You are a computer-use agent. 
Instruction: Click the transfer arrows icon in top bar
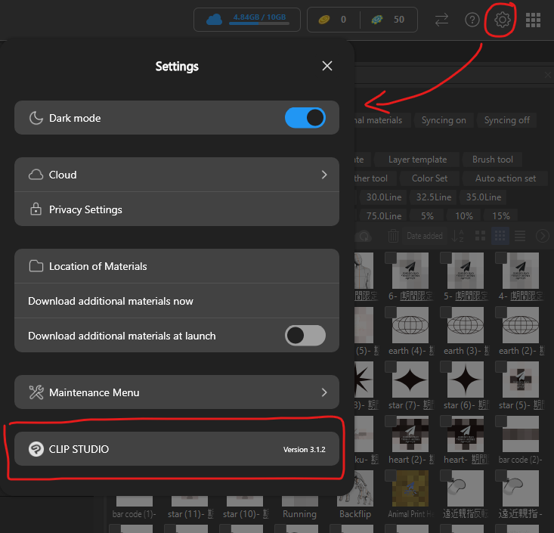click(441, 20)
